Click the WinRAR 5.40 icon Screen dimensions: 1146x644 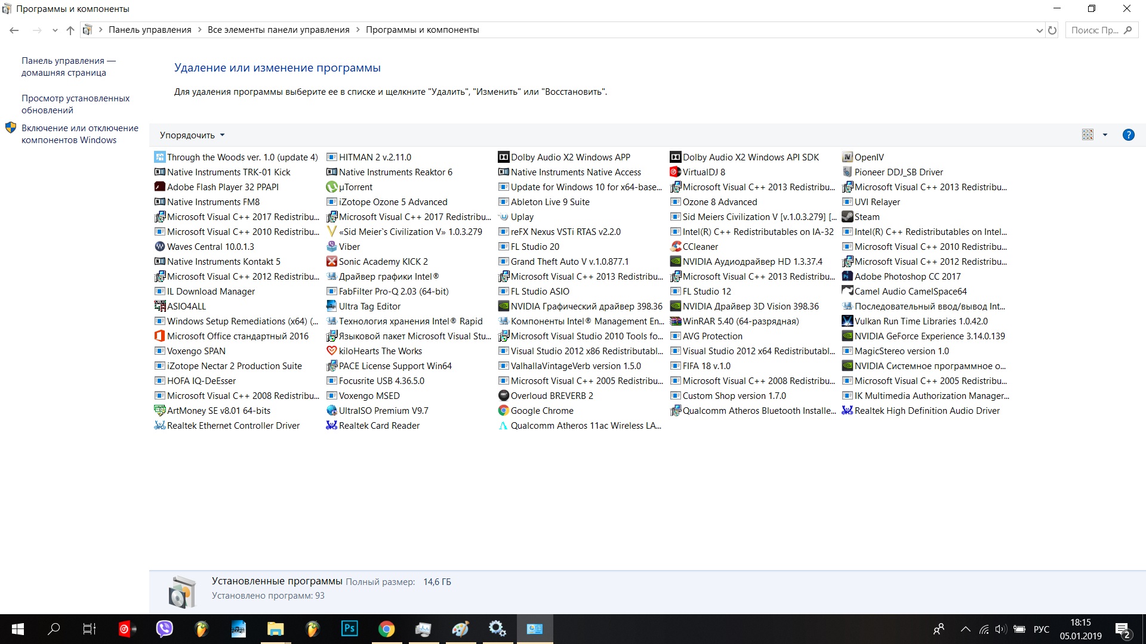676,321
